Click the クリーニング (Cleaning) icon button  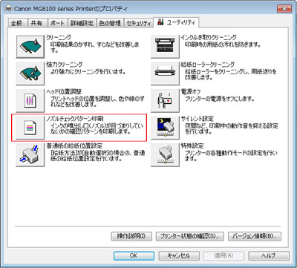tap(30, 46)
